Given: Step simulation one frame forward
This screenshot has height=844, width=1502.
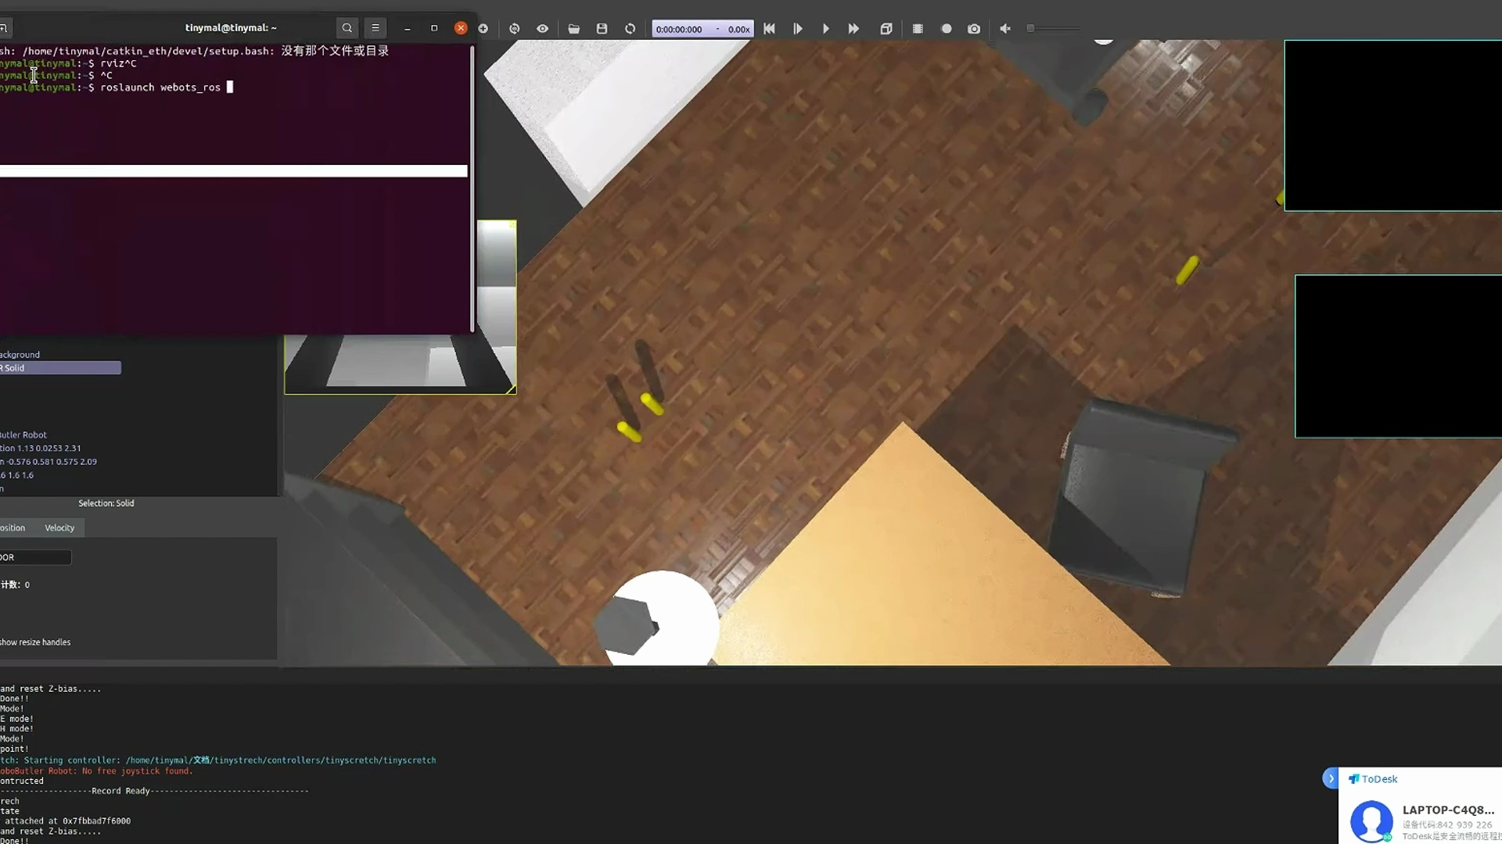Looking at the screenshot, I should point(797,29).
